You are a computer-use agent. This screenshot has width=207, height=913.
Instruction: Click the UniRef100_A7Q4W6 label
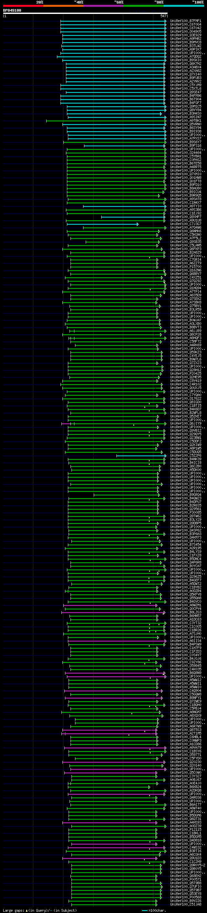(186, 228)
